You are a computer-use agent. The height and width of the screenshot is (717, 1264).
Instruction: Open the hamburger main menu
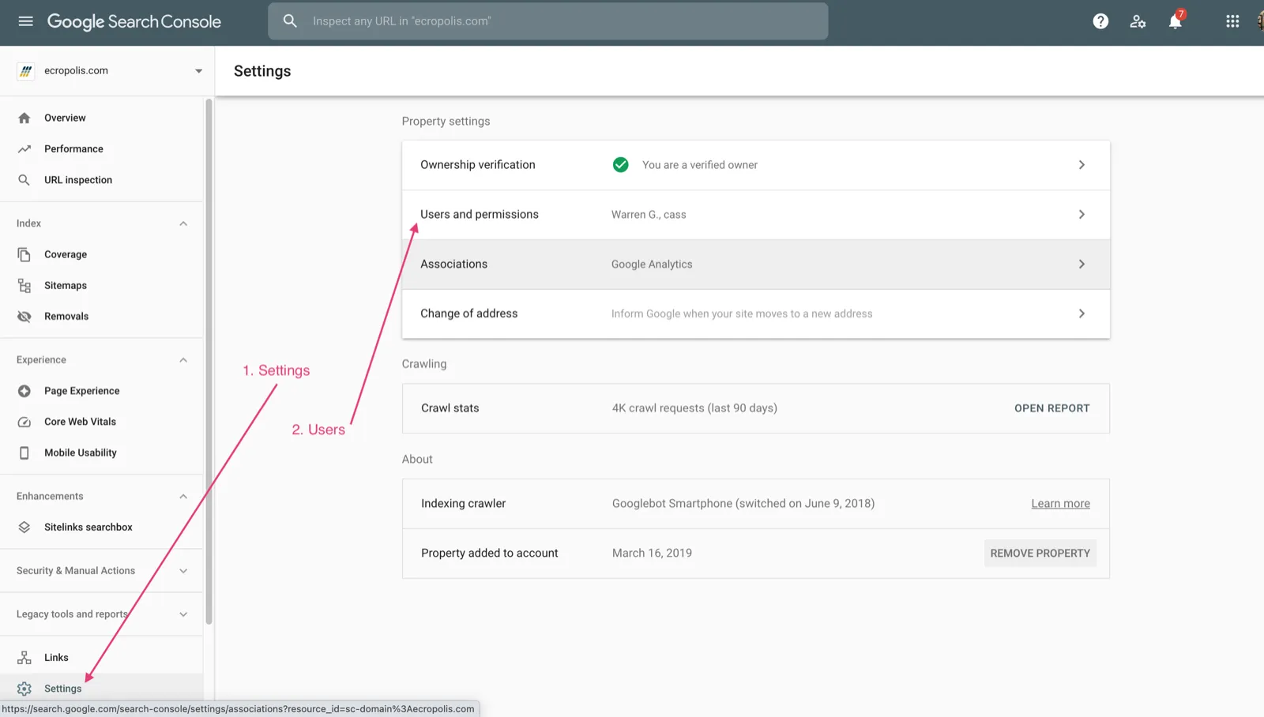point(25,21)
